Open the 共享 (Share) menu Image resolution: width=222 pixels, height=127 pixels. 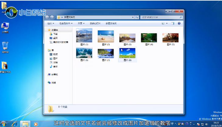(x=81, y=23)
